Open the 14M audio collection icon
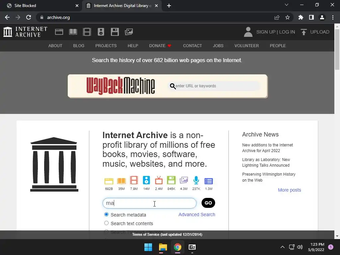This screenshot has width=340, height=255. [146, 180]
